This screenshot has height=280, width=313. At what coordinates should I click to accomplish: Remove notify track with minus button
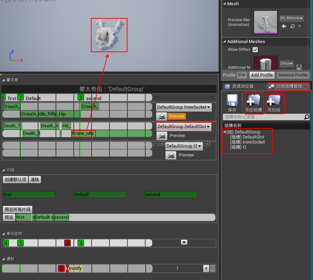click(x=212, y=268)
